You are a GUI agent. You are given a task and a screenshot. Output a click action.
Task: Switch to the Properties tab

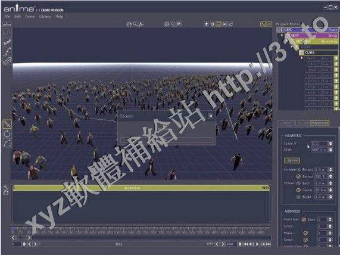pos(319,123)
